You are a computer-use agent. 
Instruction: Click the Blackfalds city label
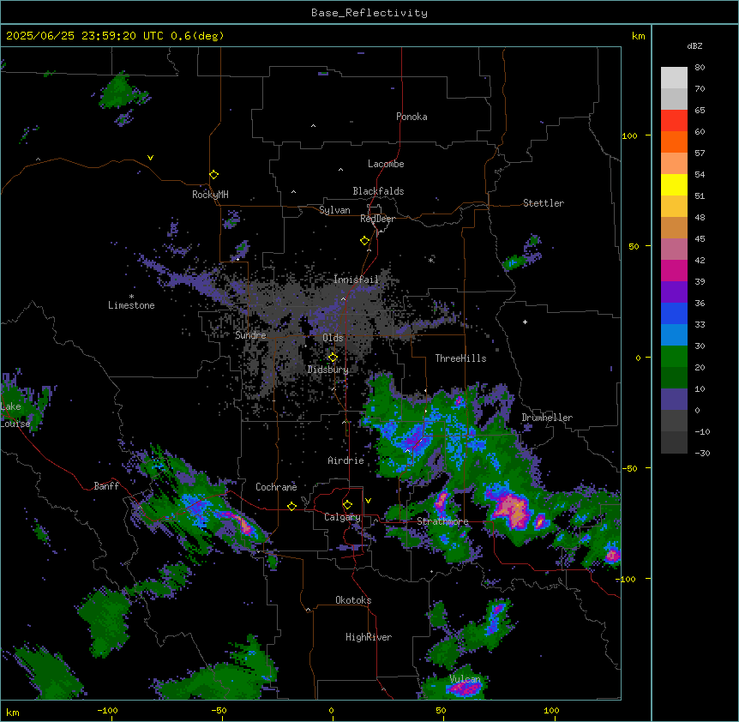pos(378,191)
